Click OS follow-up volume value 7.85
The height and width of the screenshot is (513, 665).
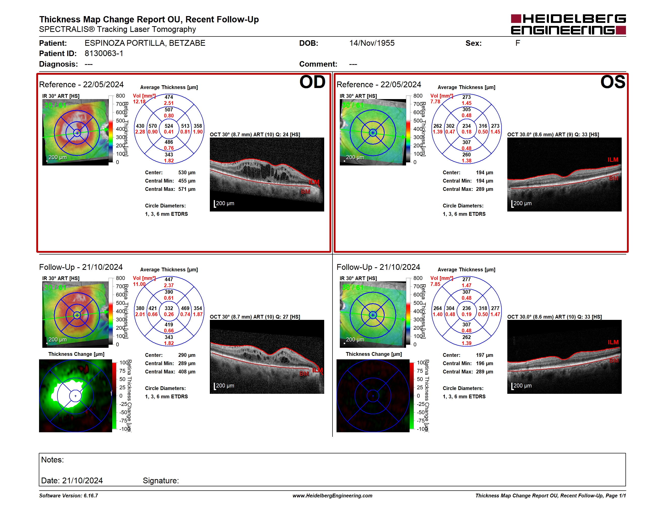435,284
